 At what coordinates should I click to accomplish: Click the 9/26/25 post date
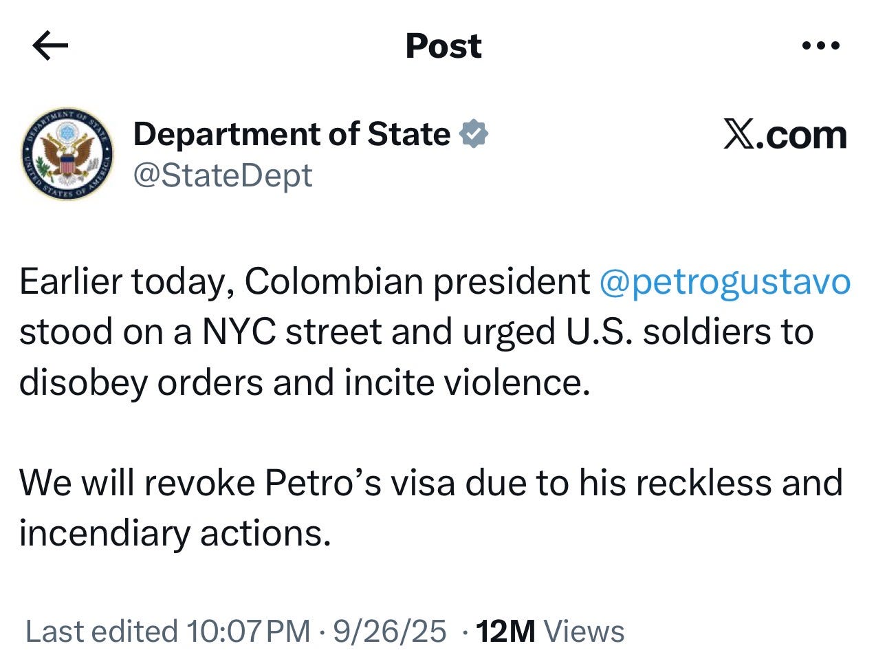click(390, 631)
